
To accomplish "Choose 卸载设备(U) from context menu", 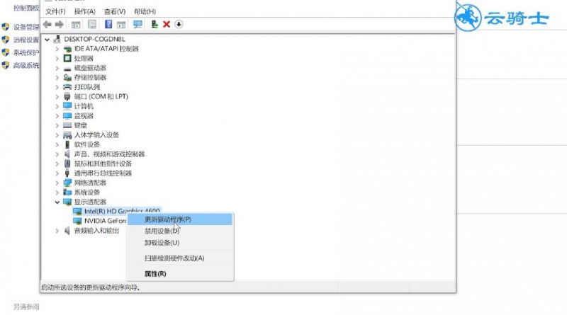I will pyautogui.click(x=180, y=243).
